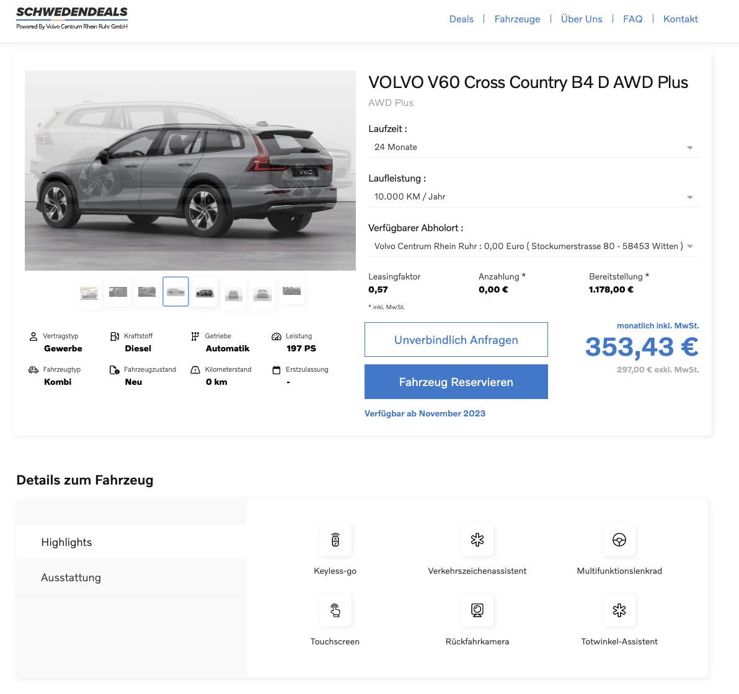This screenshot has height=694, width=739.
Task: Switch to the Highlights tab
Action: (x=131, y=542)
